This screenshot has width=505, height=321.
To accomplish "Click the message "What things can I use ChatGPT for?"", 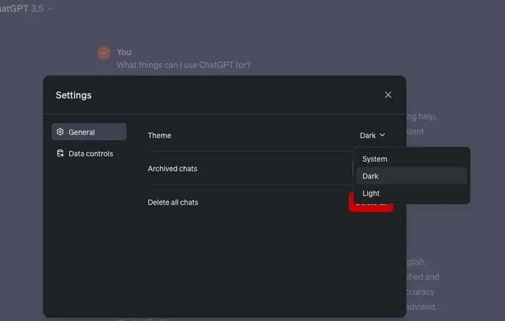I will (184, 65).
